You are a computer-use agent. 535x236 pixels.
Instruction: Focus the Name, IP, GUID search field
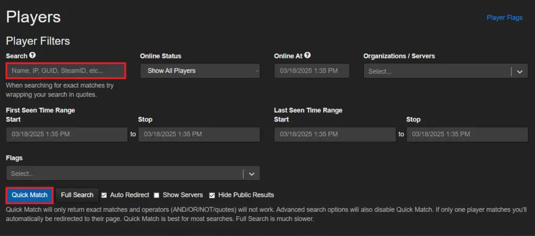tap(66, 71)
